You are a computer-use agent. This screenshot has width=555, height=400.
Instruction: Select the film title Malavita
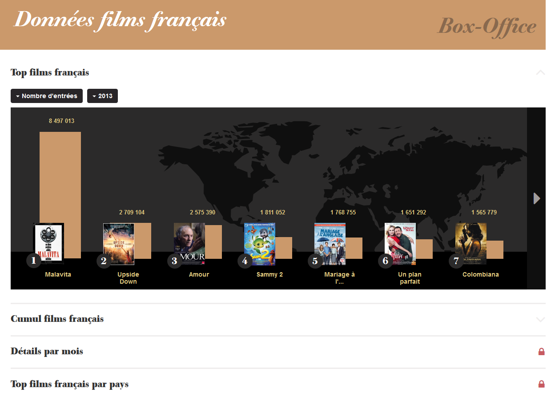tap(58, 274)
